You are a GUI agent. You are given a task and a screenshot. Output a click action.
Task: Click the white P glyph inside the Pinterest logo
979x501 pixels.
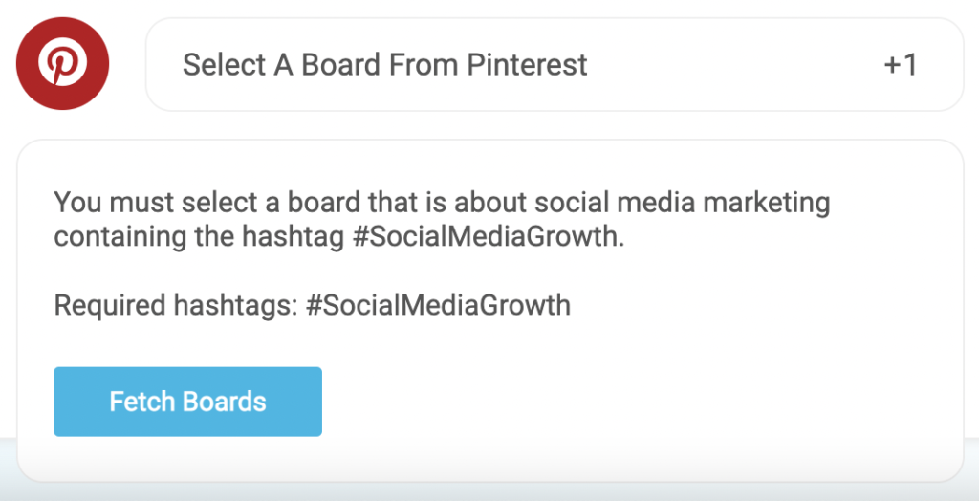[x=62, y=64]
